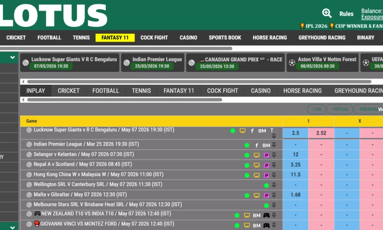Open the Canadian Grand Prix race card
The width and height of the screenshot is (383, 230).
[236, 63]
